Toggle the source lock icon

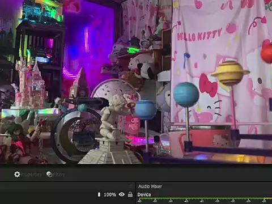130,194
